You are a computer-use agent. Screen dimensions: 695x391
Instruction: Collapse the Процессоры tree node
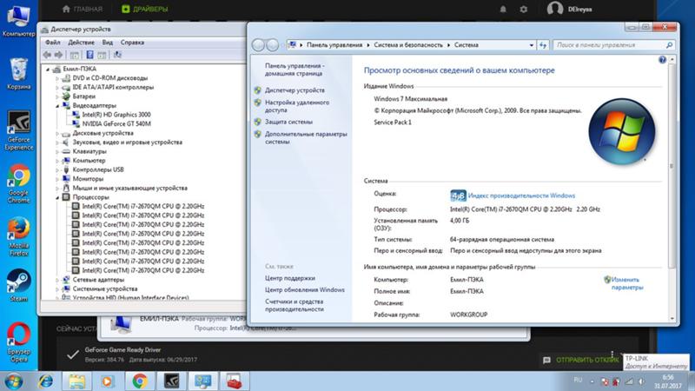click(57, 197)
